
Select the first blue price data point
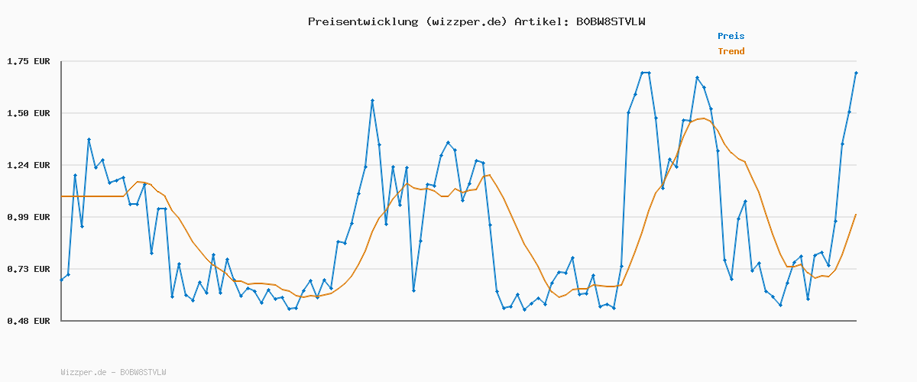click(x=61, y=280)
